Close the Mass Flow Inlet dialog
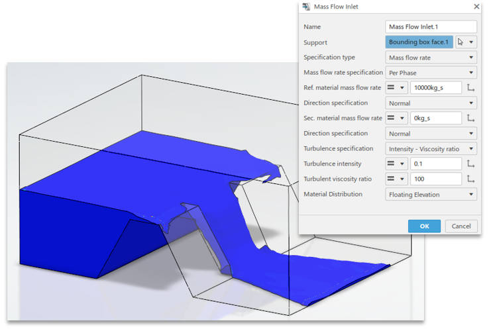The height and width of the screenshot is (329, 489). 476,7
